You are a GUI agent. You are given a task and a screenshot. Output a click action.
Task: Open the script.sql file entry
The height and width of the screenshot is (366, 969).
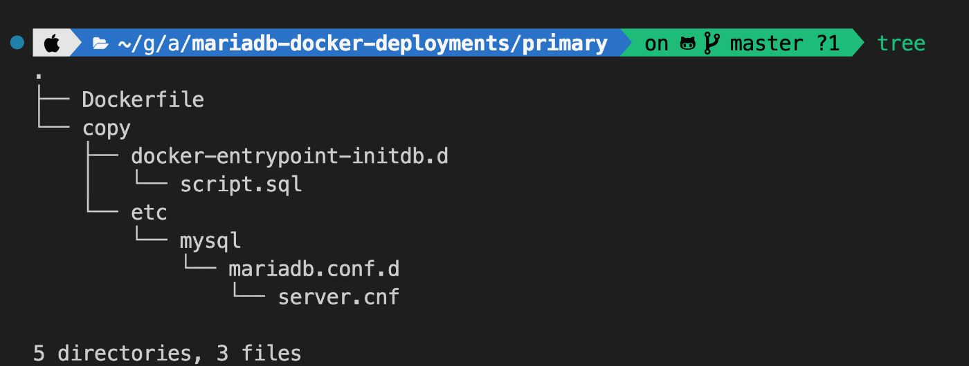[241, 185]
